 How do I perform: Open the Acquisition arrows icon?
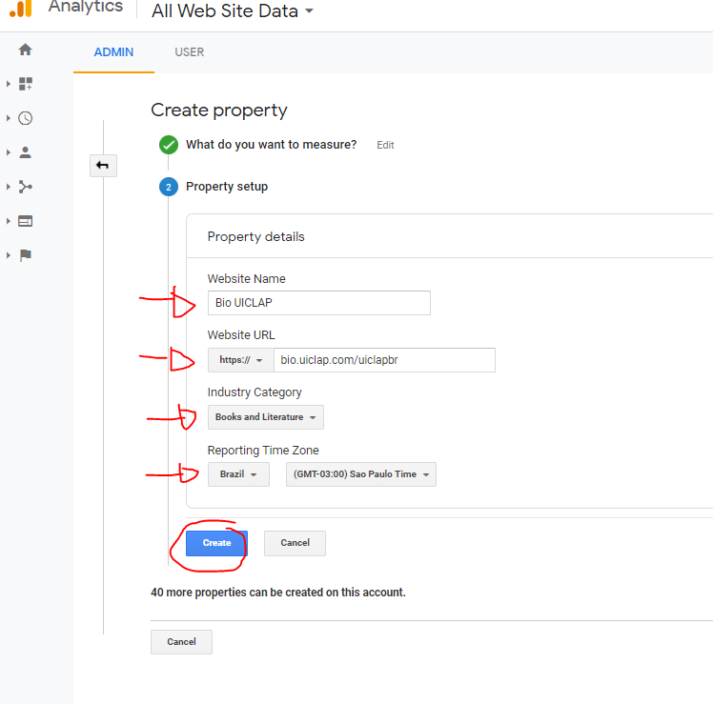pyautogui.click(x=26, y=187)
